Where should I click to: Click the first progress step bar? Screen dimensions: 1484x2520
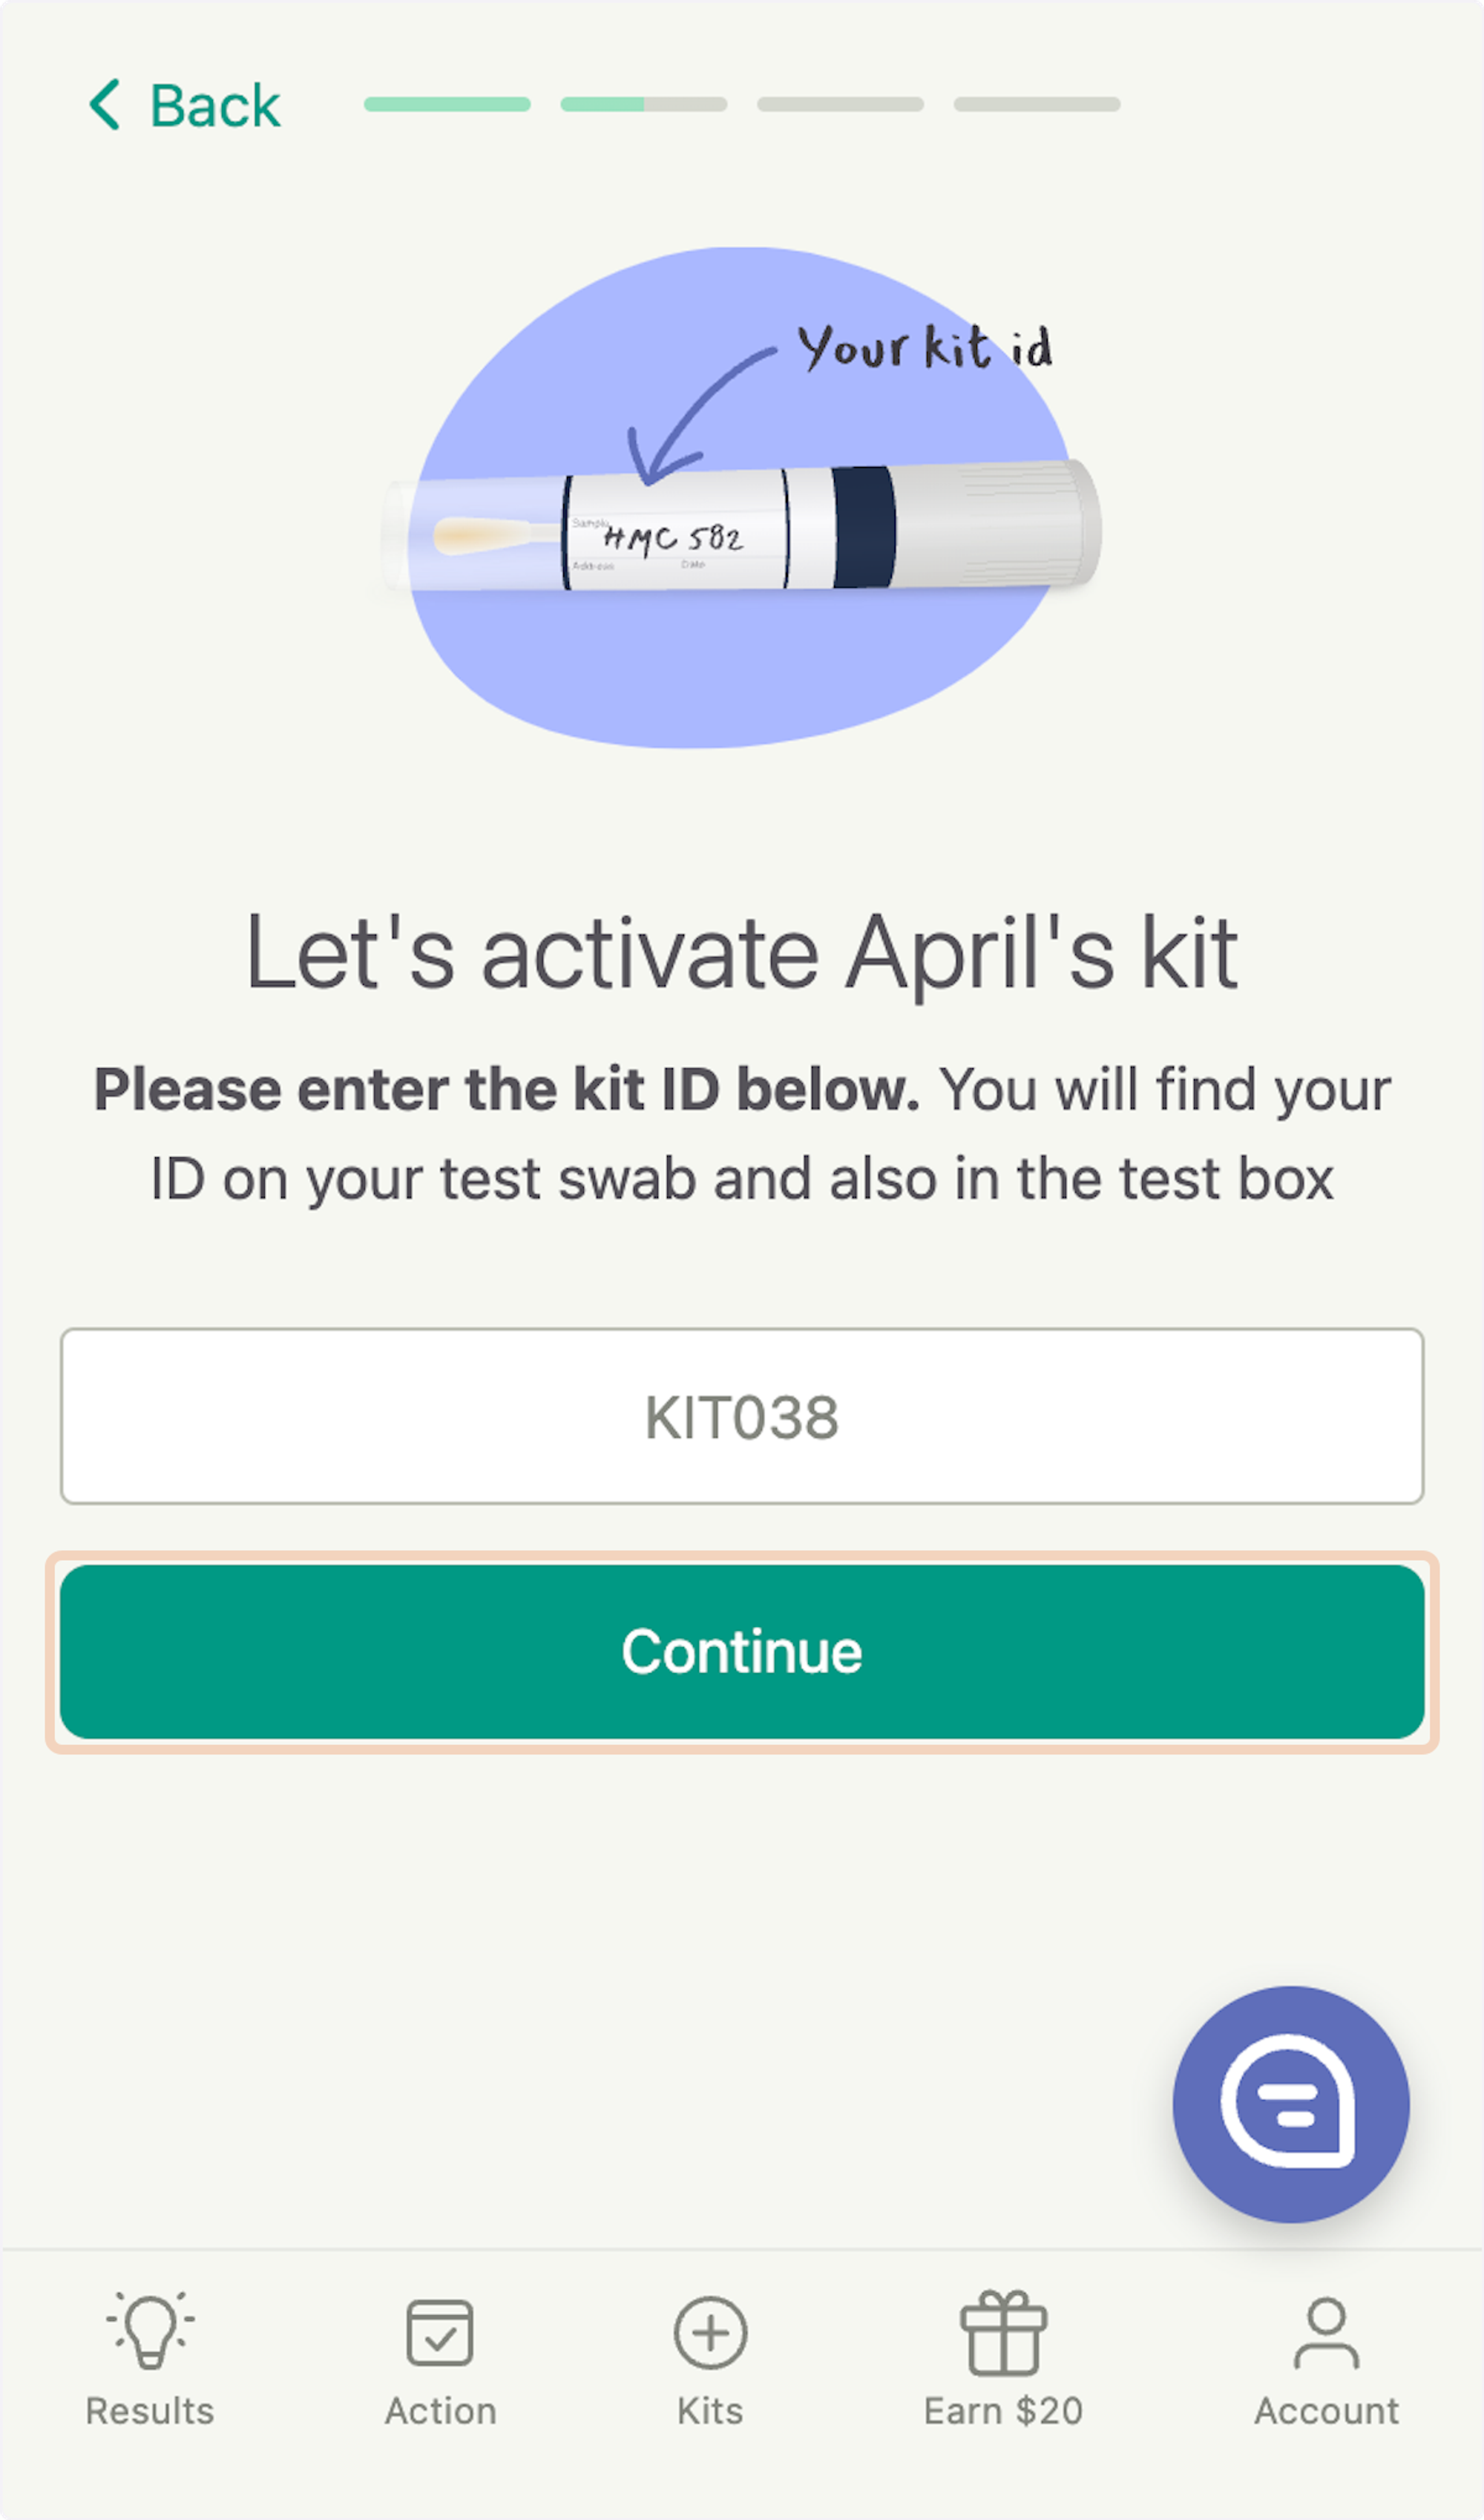(447, 104)
